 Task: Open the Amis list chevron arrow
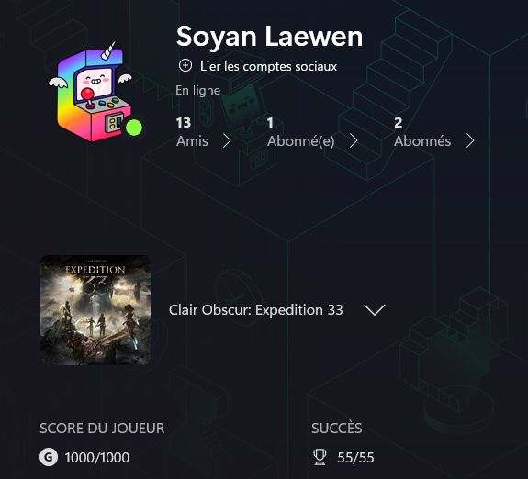(228, 141)
